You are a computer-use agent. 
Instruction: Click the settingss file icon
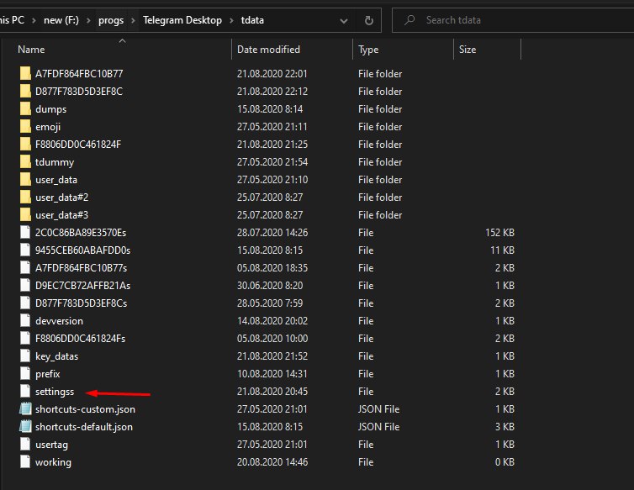click(x=25, y=392)
